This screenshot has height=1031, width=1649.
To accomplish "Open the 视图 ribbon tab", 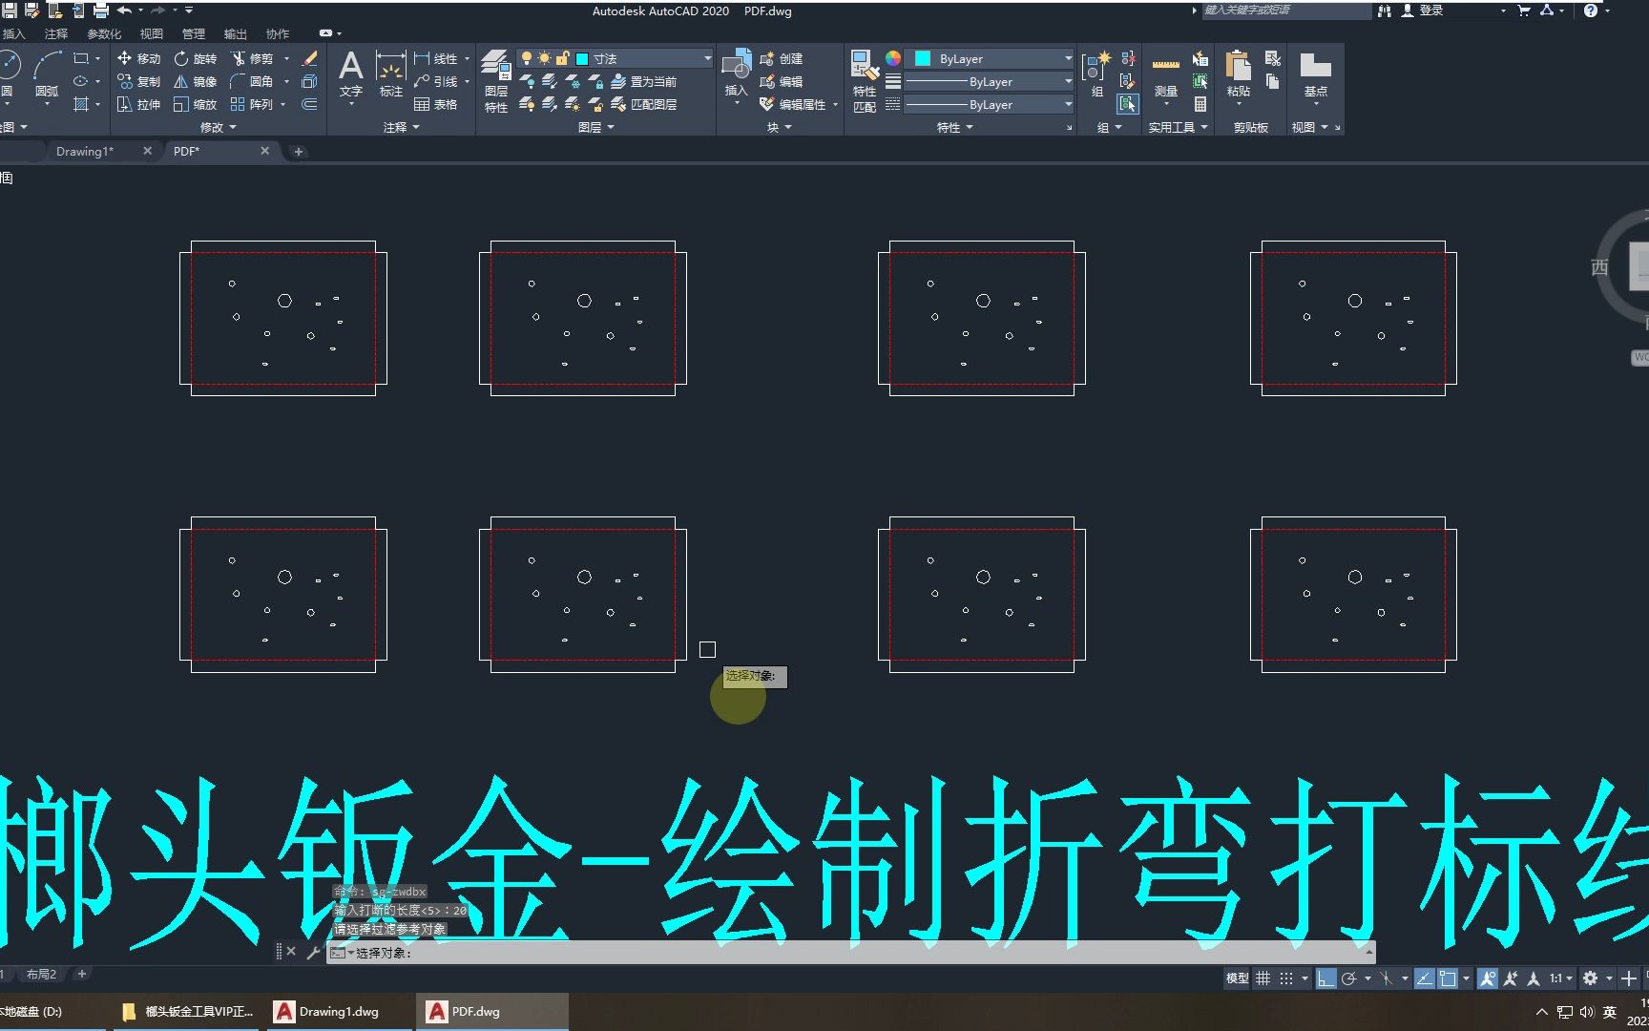I will pos(151,32).
